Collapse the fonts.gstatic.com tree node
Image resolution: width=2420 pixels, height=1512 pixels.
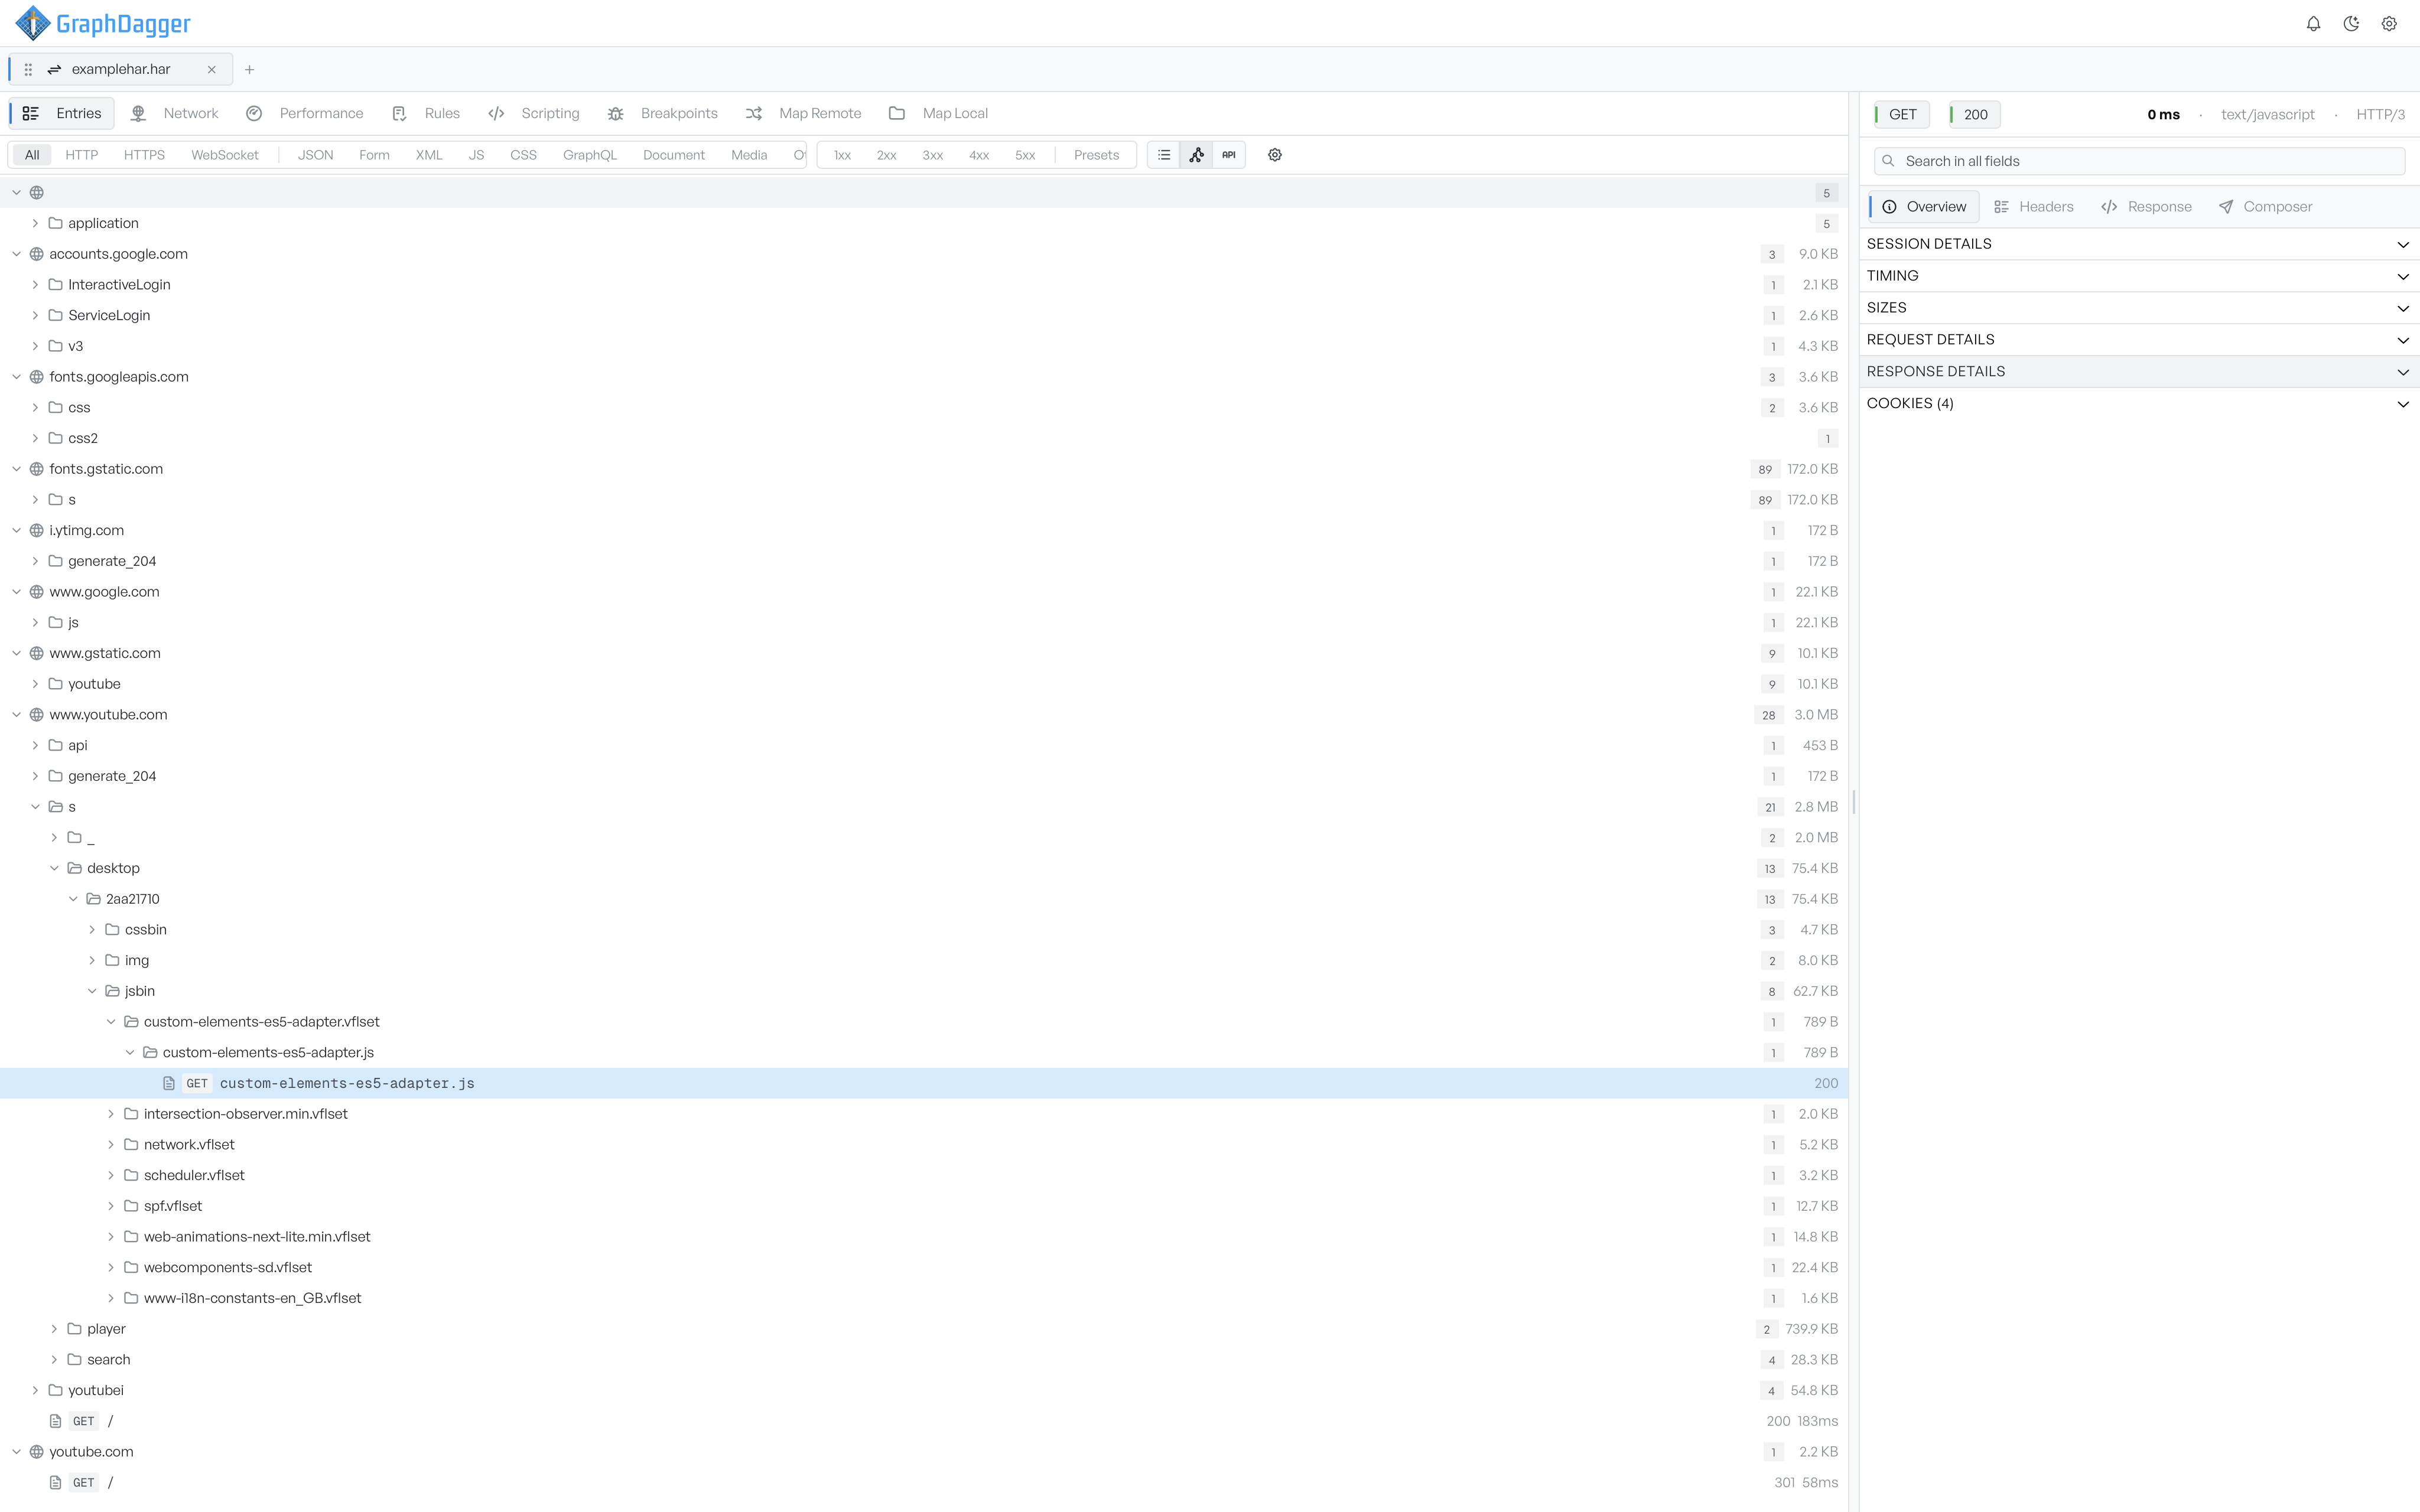16,469
